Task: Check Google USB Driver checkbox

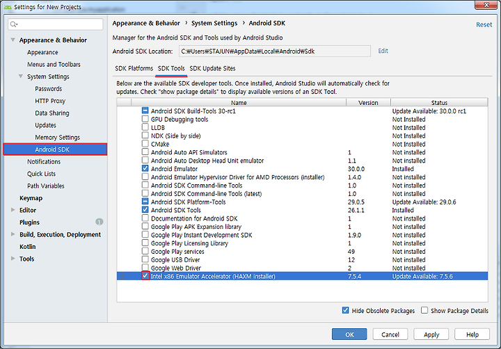Action: coord(145,259)
